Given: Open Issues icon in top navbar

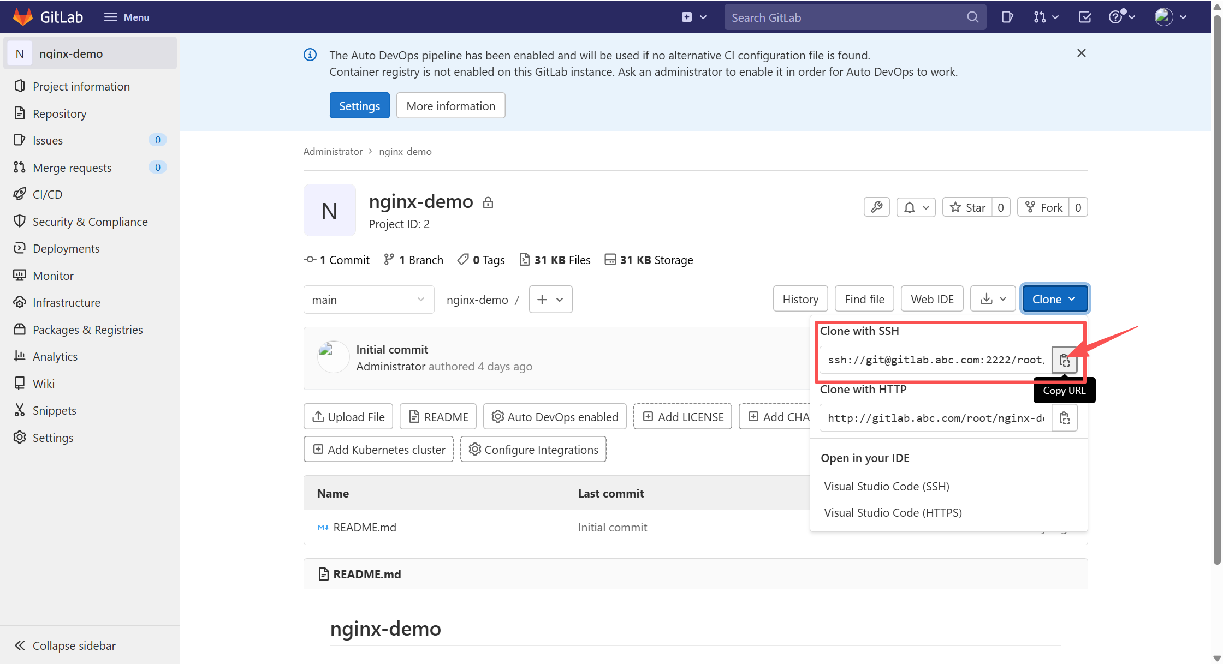Looking at the screenshot, I should click(x=1007, y=17).
